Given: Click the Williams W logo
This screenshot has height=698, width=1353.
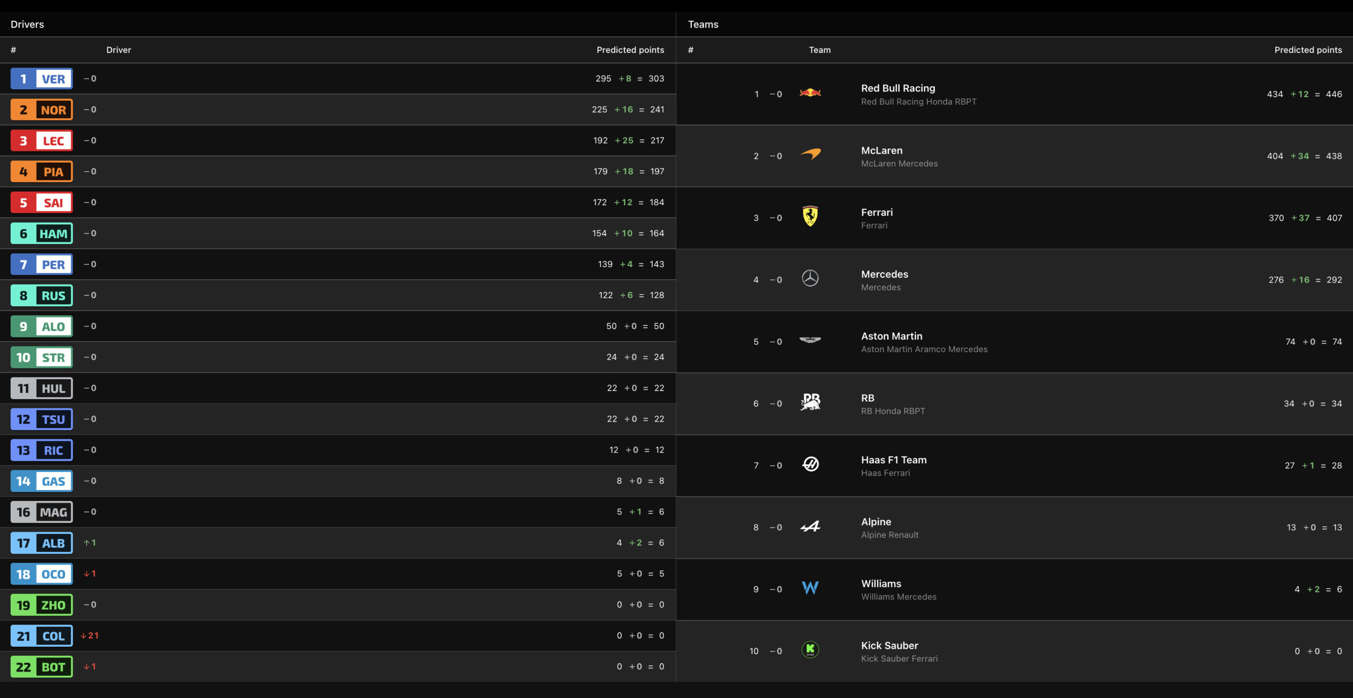Looking at the screenshot, I should tap(810, 588).
